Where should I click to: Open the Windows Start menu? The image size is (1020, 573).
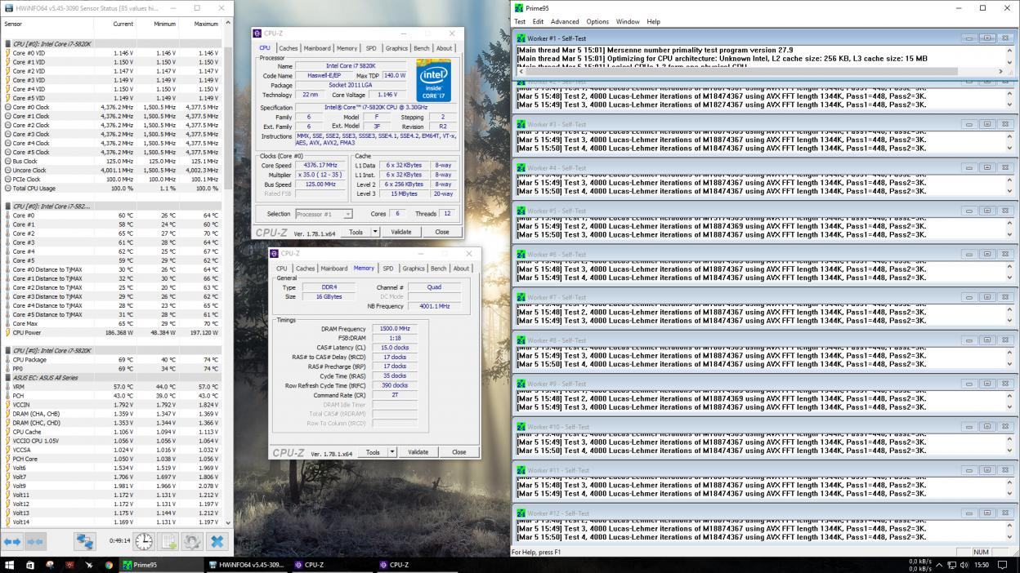point(10,565)
